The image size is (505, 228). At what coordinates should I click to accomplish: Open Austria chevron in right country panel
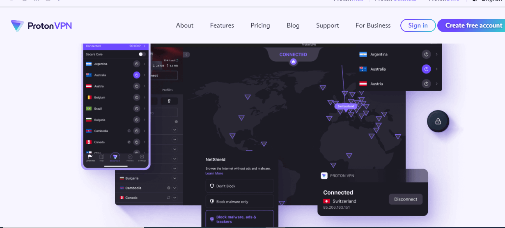(x=436, y=84)
